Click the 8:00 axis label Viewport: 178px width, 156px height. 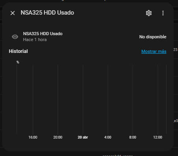tap(133, 137)
